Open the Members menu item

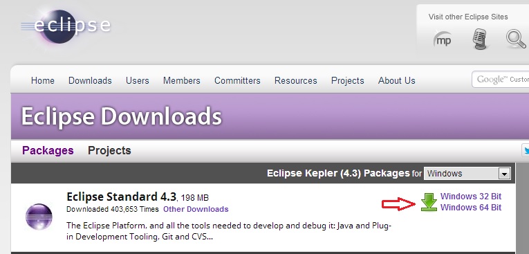pos(181,81)
